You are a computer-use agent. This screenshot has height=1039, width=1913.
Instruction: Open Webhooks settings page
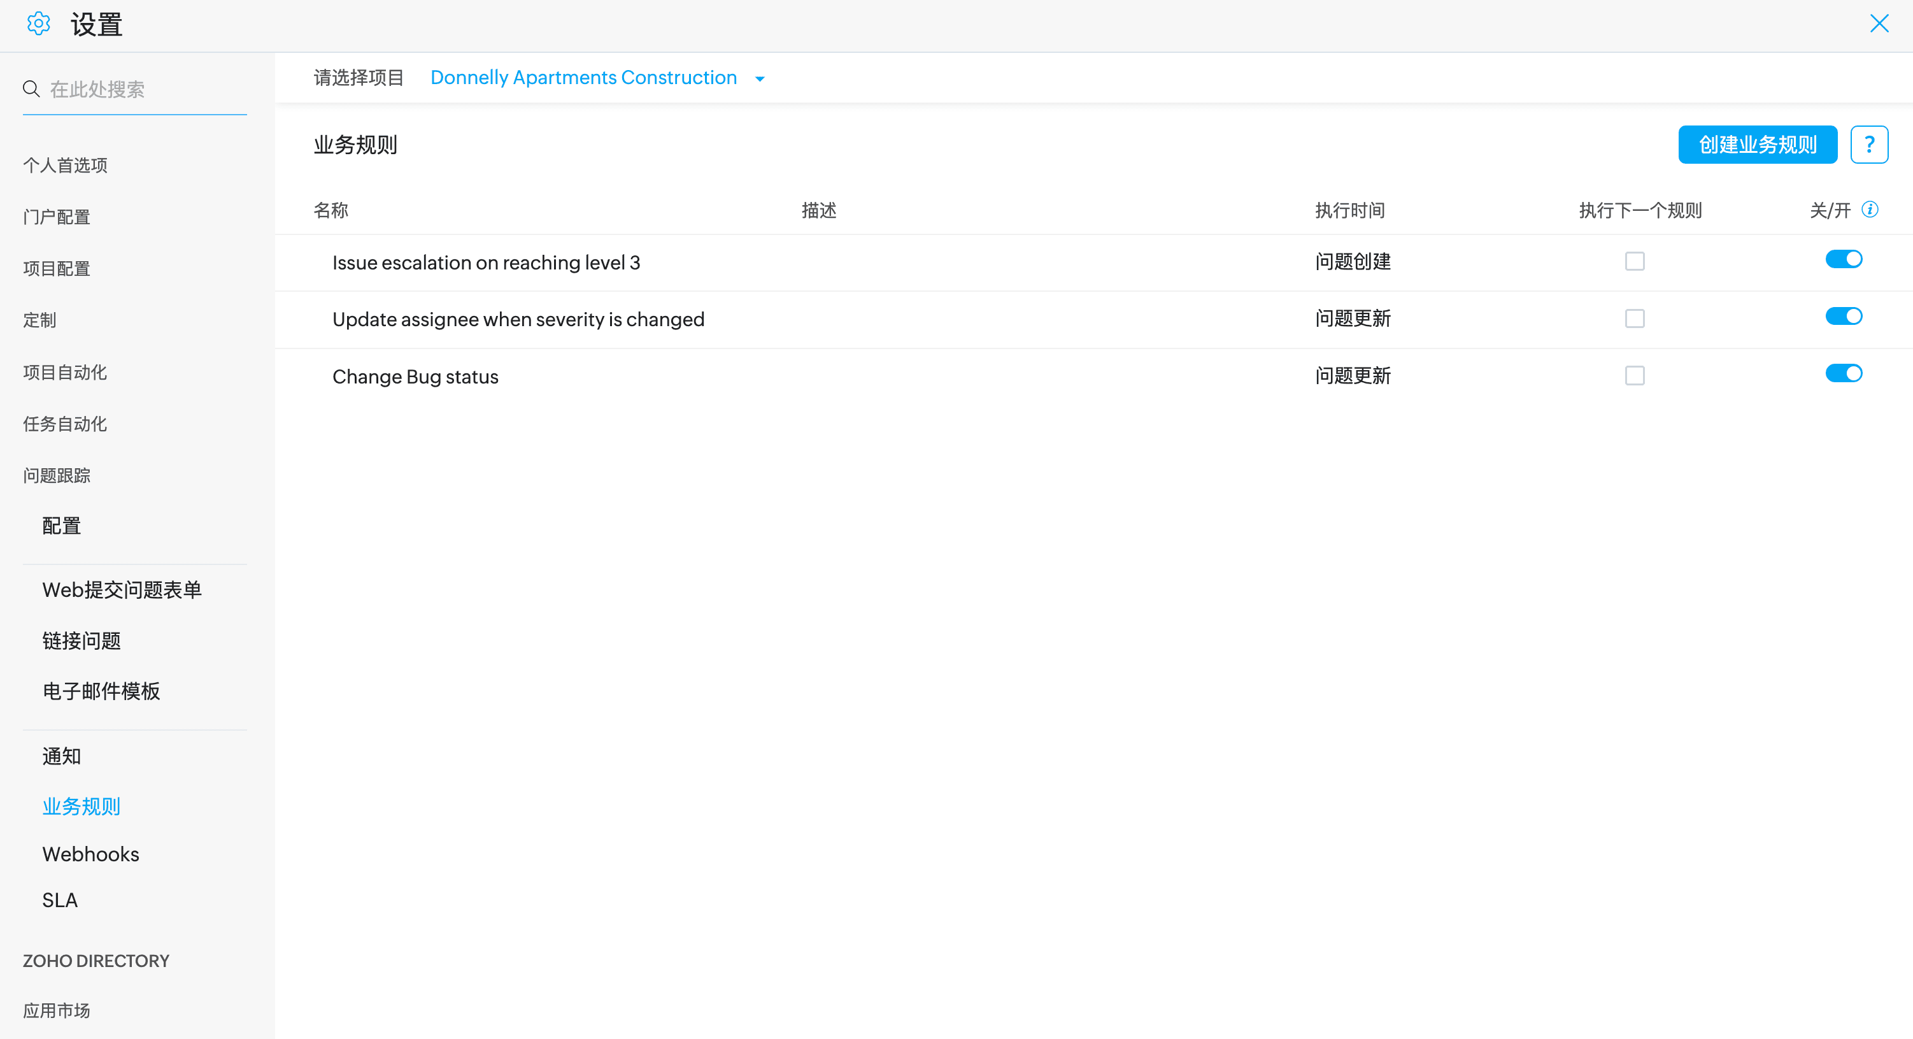tap(90, 854)
